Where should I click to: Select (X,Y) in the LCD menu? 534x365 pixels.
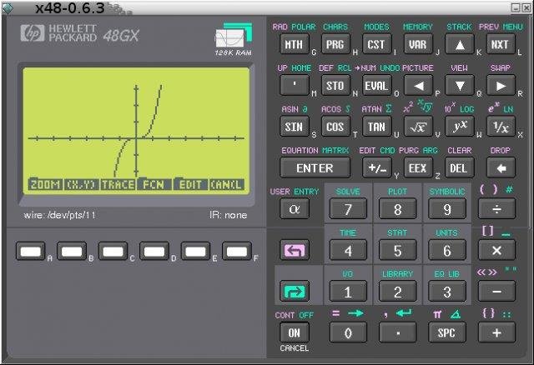tap(82, 184)
